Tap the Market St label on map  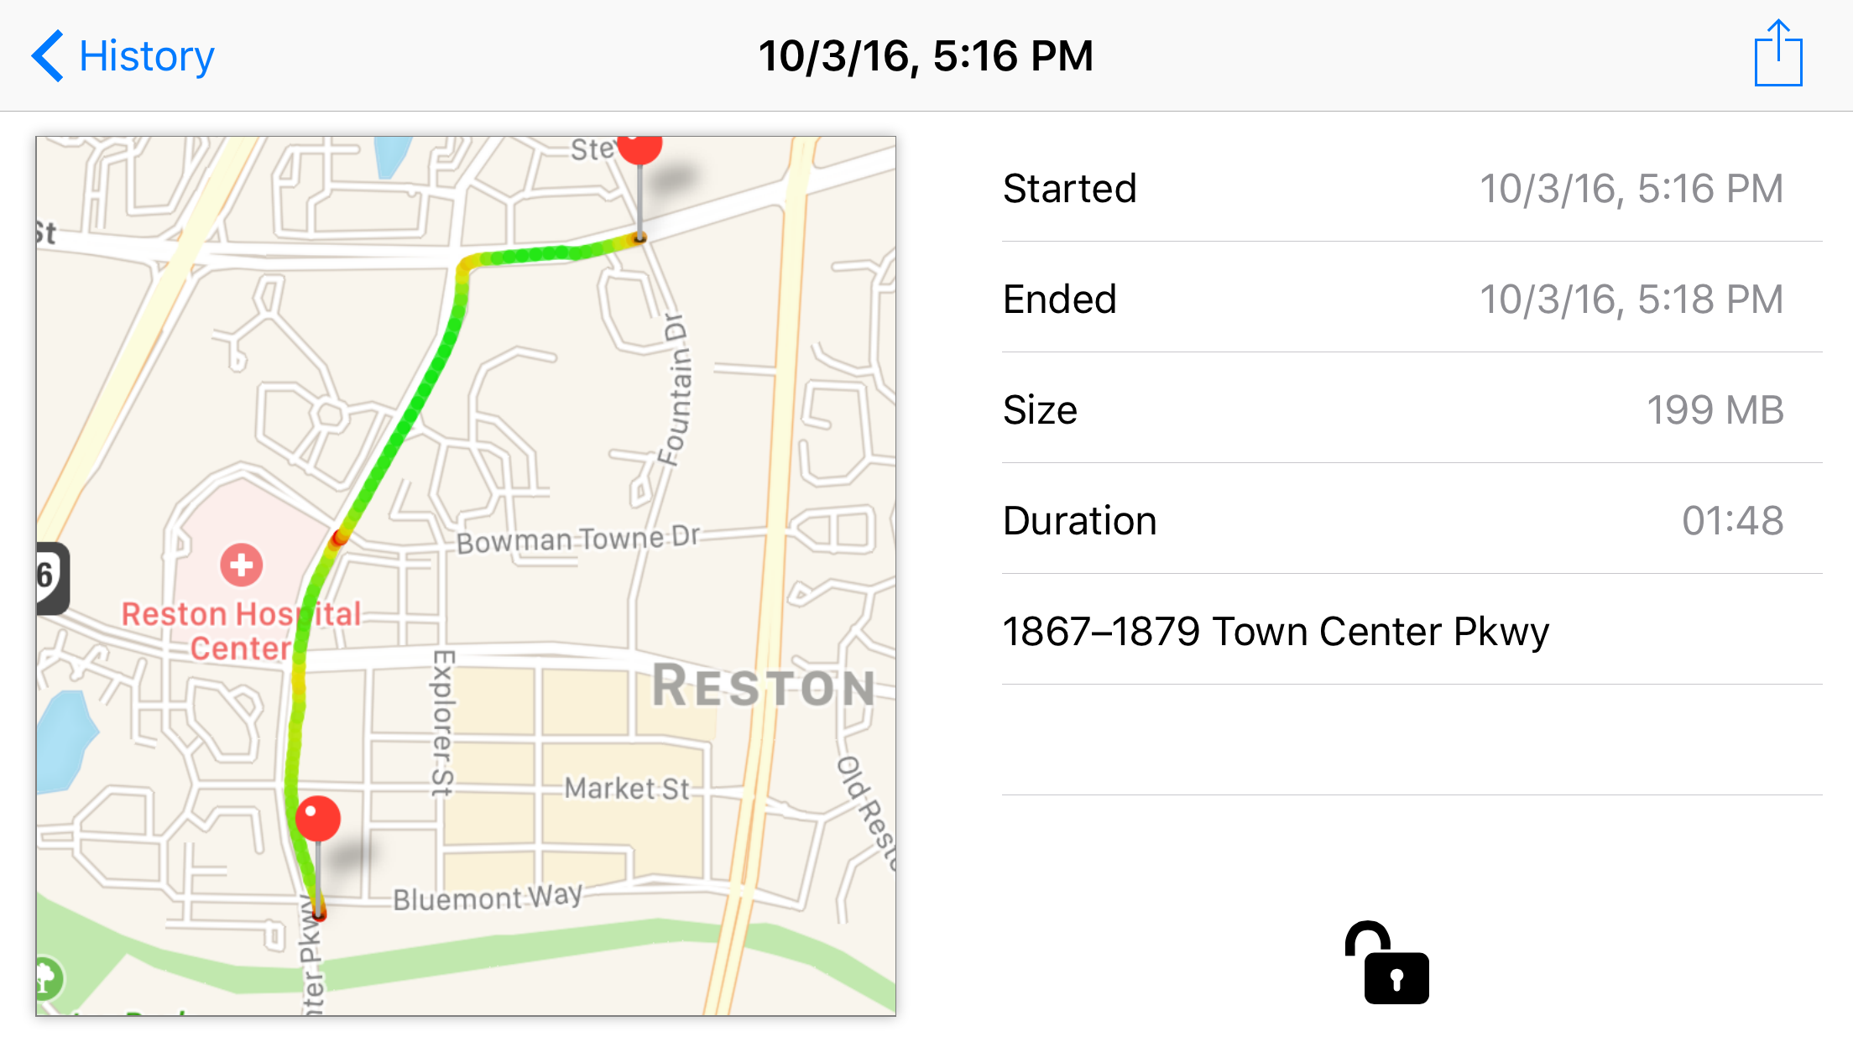(626, 789)
